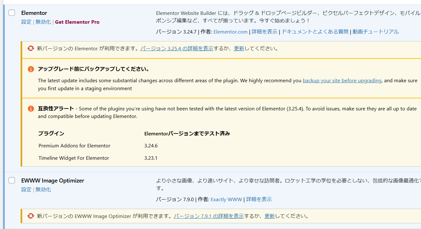Click Elementor update refresh icon
The width and height of the screenshot is (421, 229).
pyautogui.click(x=30, y=48)
